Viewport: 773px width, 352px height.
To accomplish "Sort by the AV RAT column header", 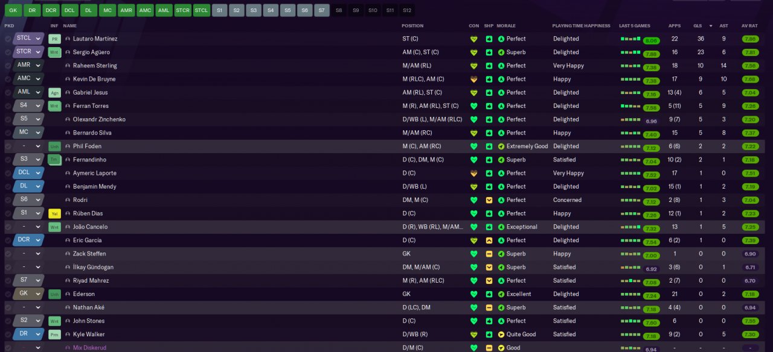I will click(x=749, y=26).
